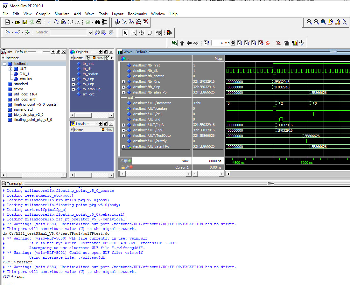Screen dimensions: 350x285
Task: Expand tb_atanFPo in the Objects panel
Action: 73,89
